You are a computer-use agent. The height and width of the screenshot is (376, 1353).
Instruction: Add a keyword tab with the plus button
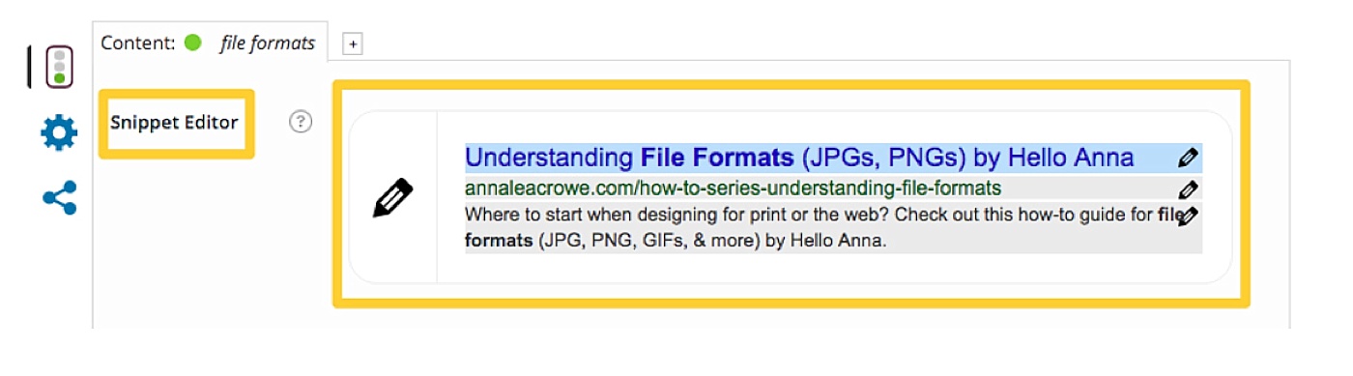pyautogui.click(x=353, y=44)
